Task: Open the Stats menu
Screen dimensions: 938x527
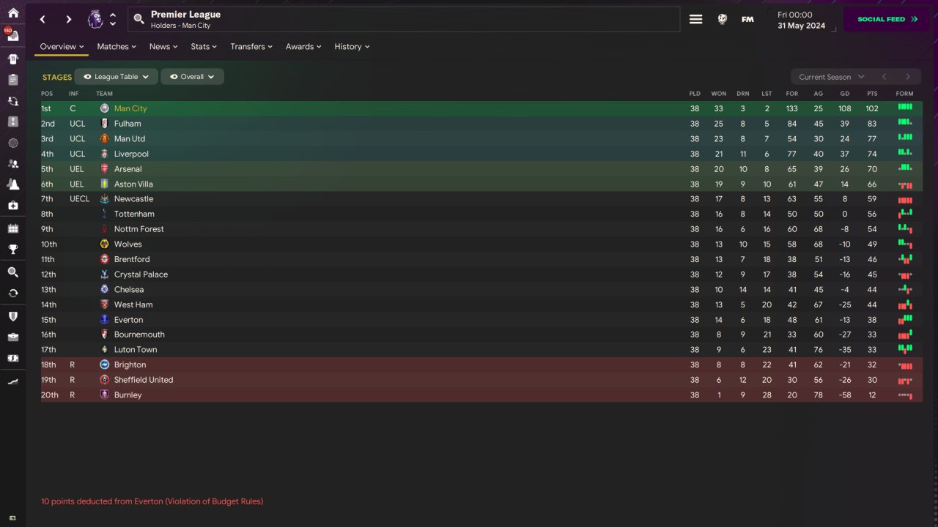Action: (204, 46)
